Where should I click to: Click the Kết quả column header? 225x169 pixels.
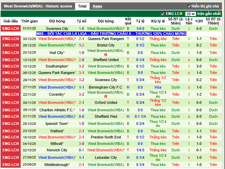coord(128,21)
